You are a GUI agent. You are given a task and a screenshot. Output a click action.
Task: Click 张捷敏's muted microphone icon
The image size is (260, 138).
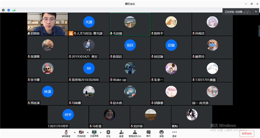(x=29, y=56)
